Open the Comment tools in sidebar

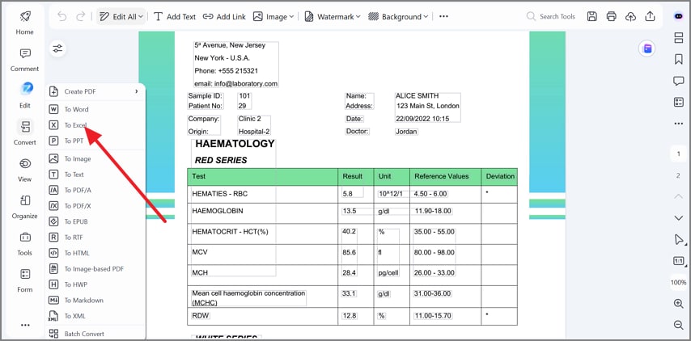(24, 60)
